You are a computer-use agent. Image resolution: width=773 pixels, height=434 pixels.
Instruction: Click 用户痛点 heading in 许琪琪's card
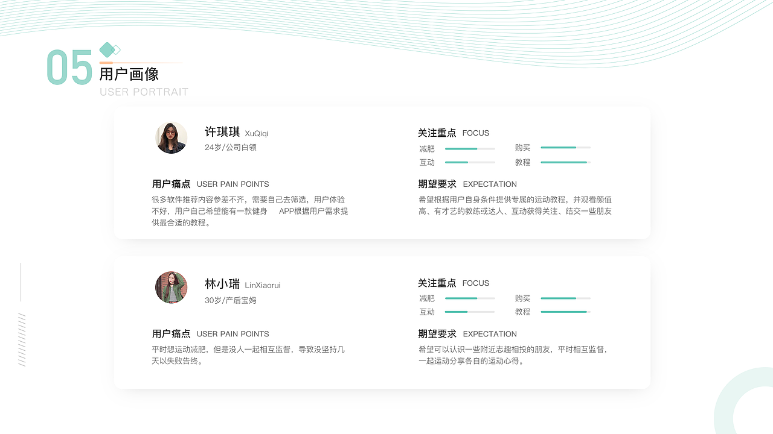pyautogui.click(x=172, y=184)
